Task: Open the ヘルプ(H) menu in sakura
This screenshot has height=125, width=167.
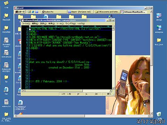Action: [81, 24]
